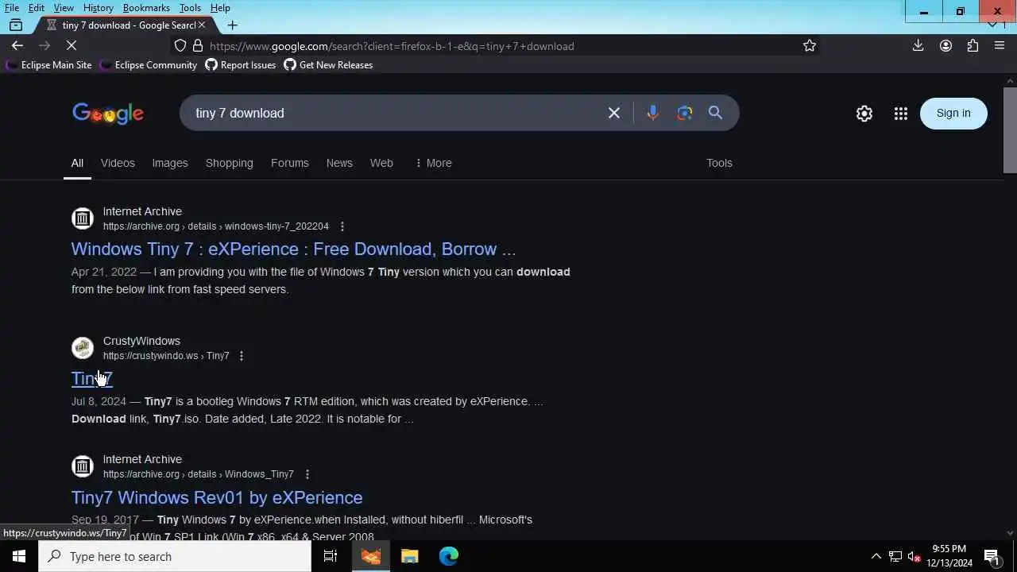This screenshot has height=572, width=1017.
Task: Open Task View on the taskbar
Action: pos(331,556)
